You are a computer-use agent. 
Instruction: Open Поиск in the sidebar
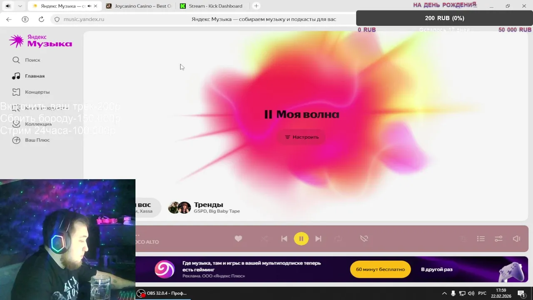click(x=27, y=60)
